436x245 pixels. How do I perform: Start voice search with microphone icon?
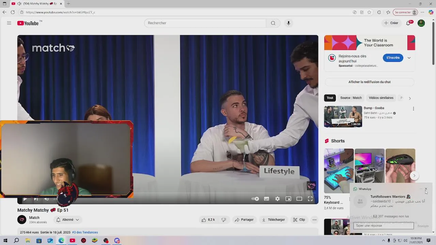pos(288,23)
